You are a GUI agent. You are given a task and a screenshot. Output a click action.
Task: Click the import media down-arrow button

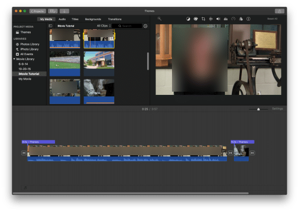64,11
